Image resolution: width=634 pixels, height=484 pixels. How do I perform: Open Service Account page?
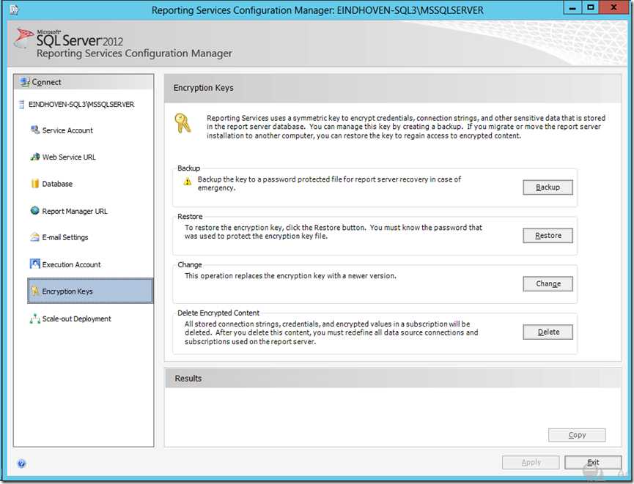point(67,130)
